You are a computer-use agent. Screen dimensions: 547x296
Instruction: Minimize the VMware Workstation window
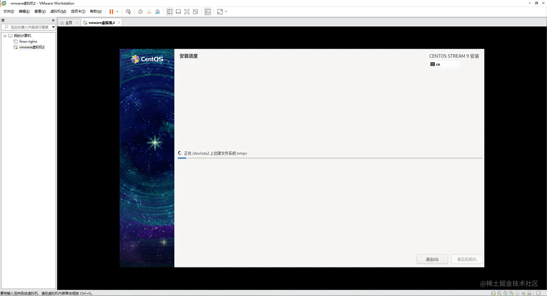[530, 3]
